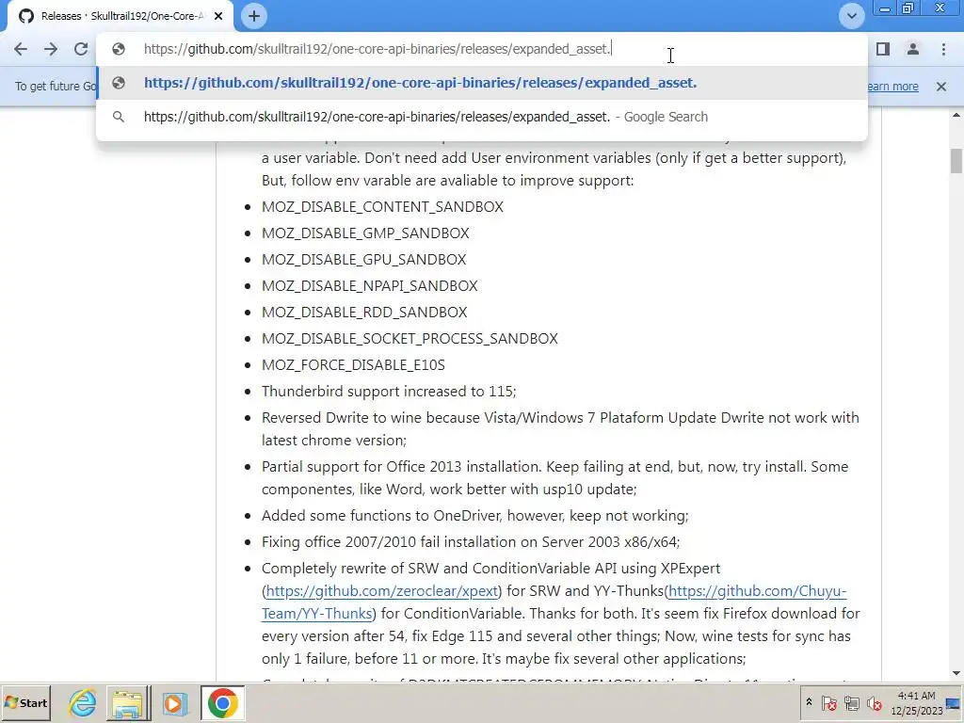Image resolution: width=964 pixels, height=723 pixels.
Task: Click the magnifier icon beside Google Search suggestion
Action: coord(119,117)
